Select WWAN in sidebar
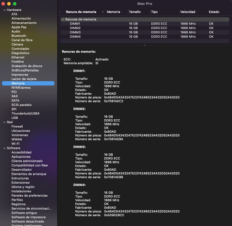This screenshot has height=226, width=232. click(x=17, y=140)
